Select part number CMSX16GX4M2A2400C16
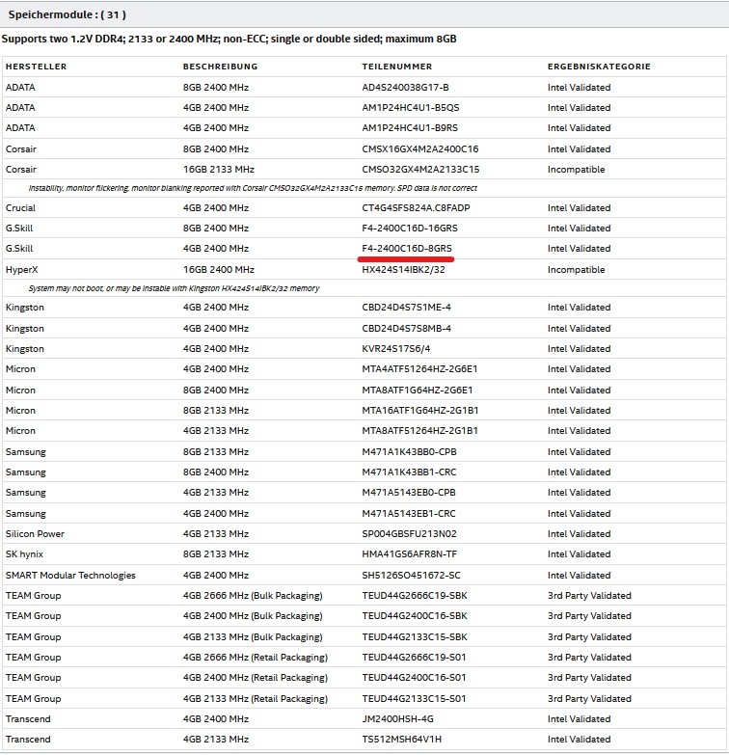 419,148
